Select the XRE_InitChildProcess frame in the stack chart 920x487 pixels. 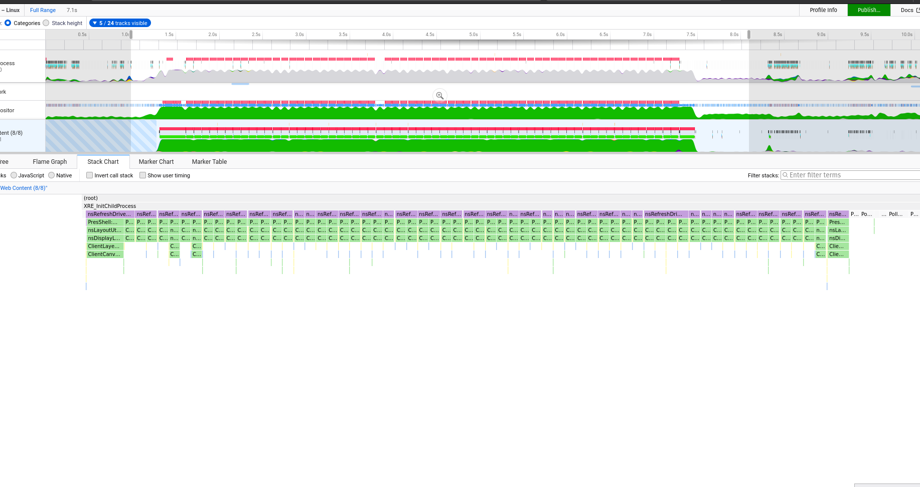[x=109, y=206]
